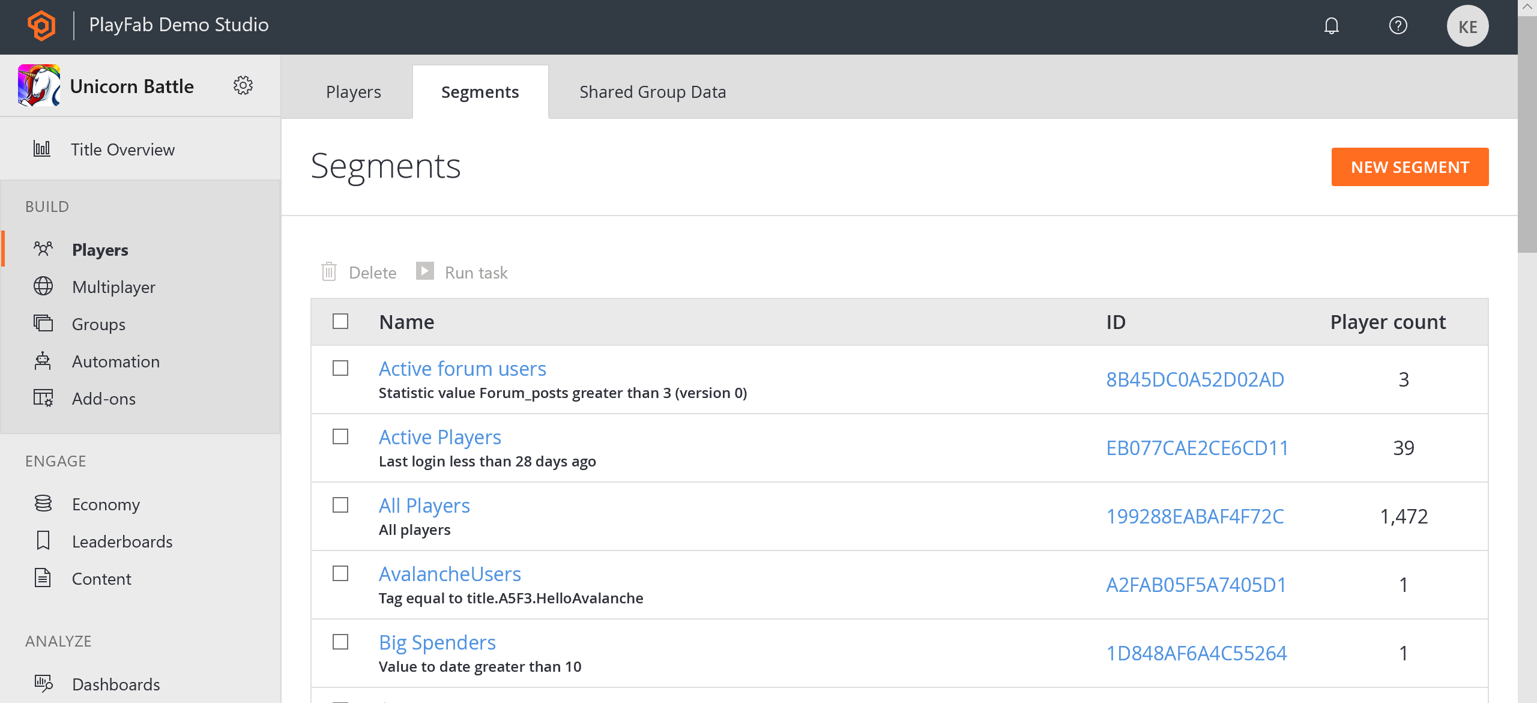Click the Leaderboards sidebar icon
The width and height of the screenshot is (1537, 703).
[x=42, y=540]
